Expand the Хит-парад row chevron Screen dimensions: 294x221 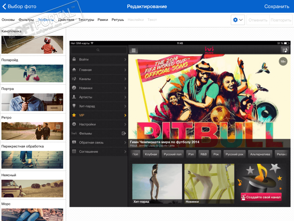pos(125,106)
